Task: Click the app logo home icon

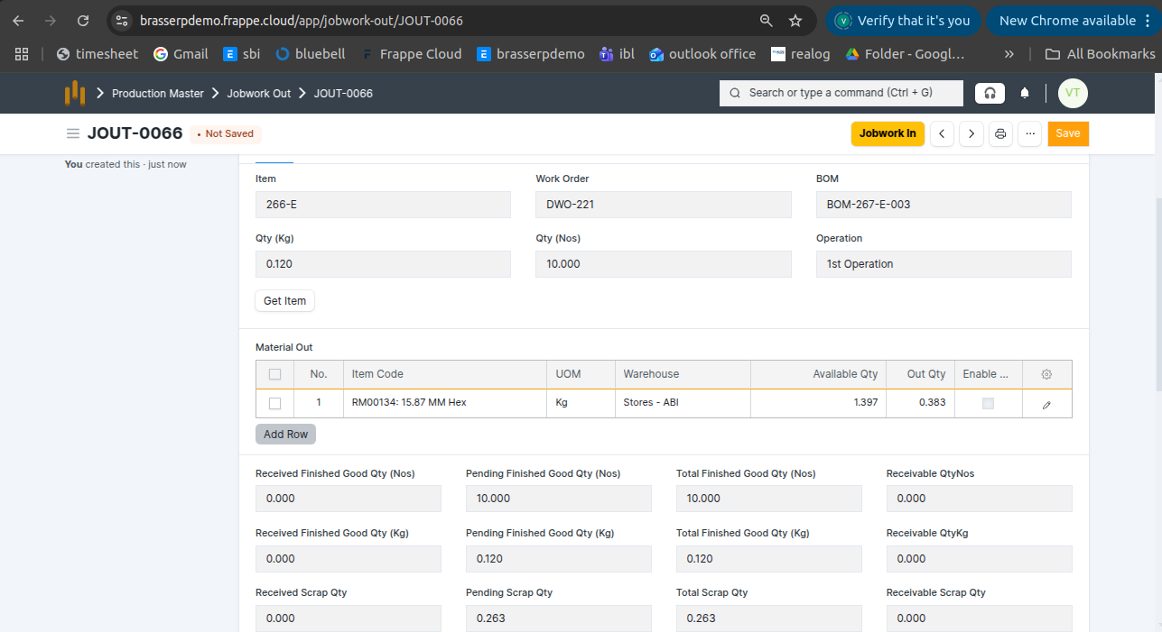Action: [x=75, y=93]
